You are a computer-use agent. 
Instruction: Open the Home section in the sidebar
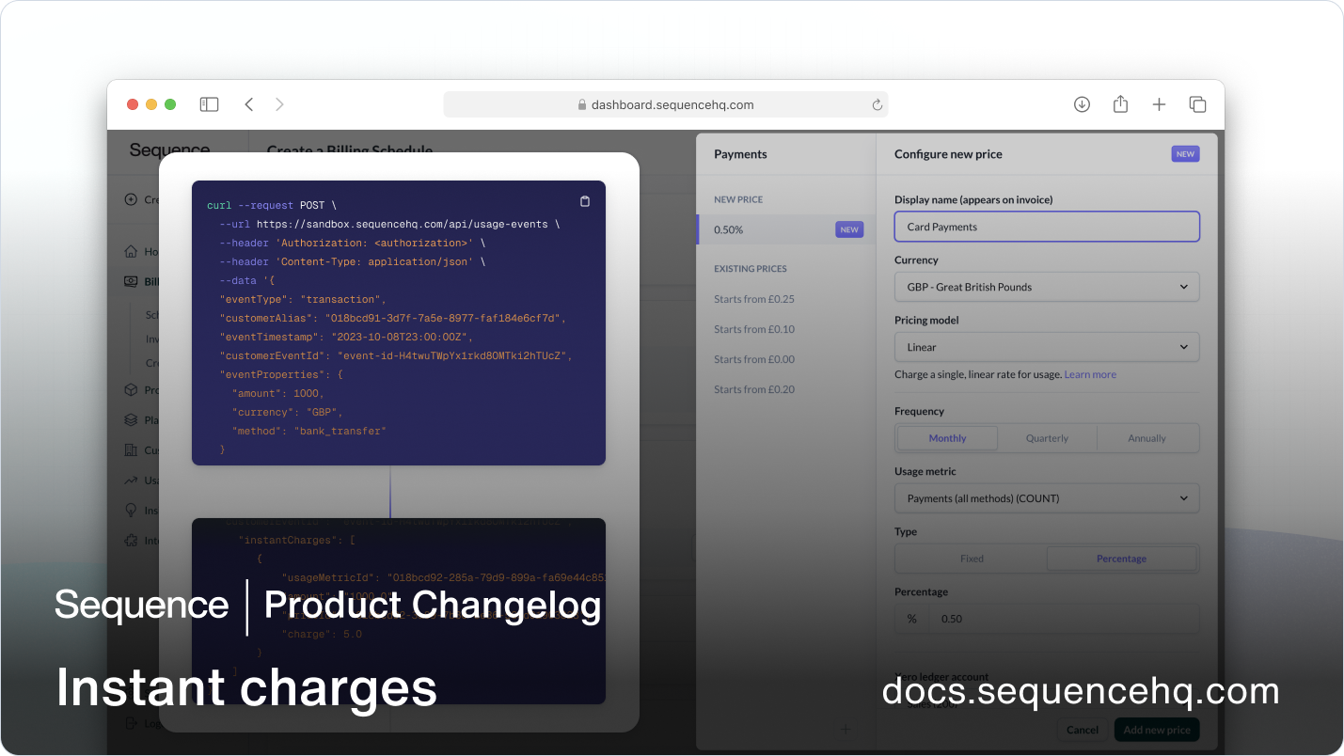click(x=131, y=251)
